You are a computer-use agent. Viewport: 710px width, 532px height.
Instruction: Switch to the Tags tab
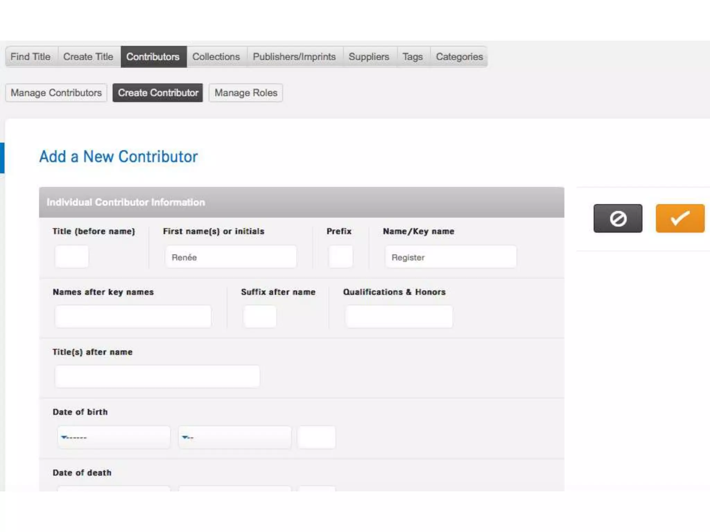(413, 56)
